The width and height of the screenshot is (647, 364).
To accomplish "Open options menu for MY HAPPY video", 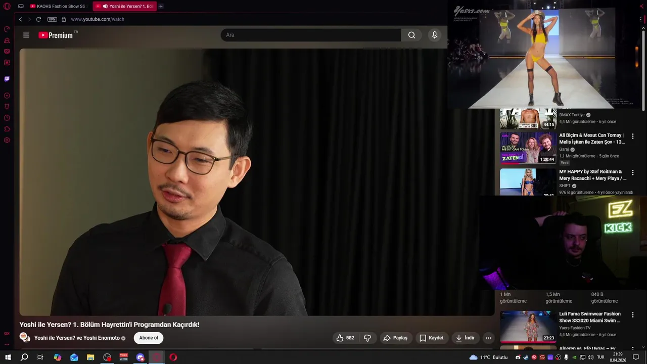I will click(x=632, y=172).
